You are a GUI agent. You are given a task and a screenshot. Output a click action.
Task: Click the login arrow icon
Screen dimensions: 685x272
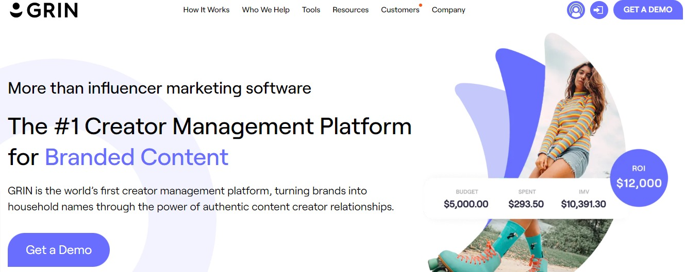[x=599, y=10]
